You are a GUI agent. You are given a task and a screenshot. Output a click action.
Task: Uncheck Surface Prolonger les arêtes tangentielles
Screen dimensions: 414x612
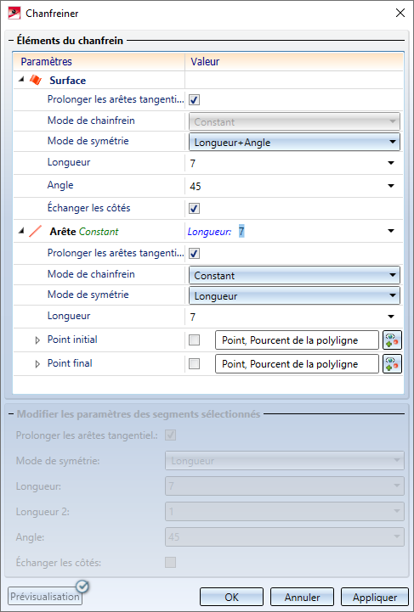click(x=195, y=100)
